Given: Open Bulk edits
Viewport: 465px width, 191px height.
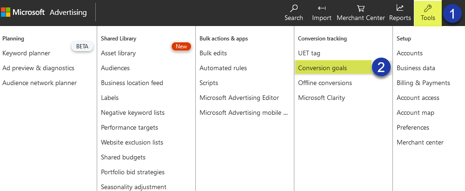Looking at the screenshot, I should [x=213, y=53].
